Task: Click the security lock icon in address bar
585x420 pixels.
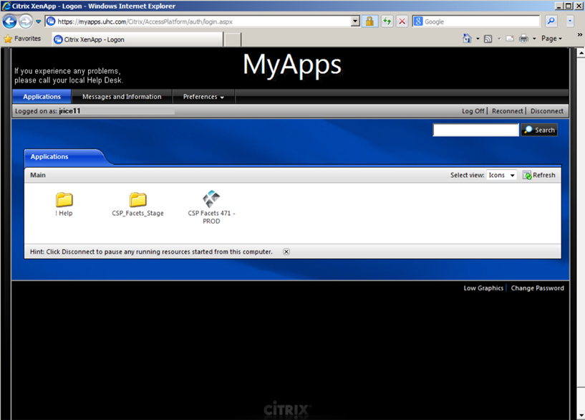Action: pyautogui.click(x=369, y=22)
